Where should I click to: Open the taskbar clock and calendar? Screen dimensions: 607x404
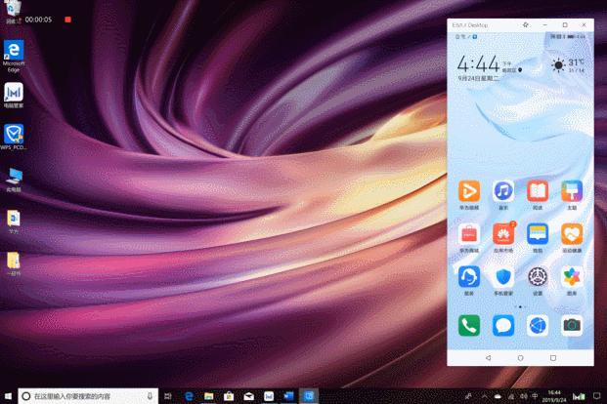[x=554, y=396]
